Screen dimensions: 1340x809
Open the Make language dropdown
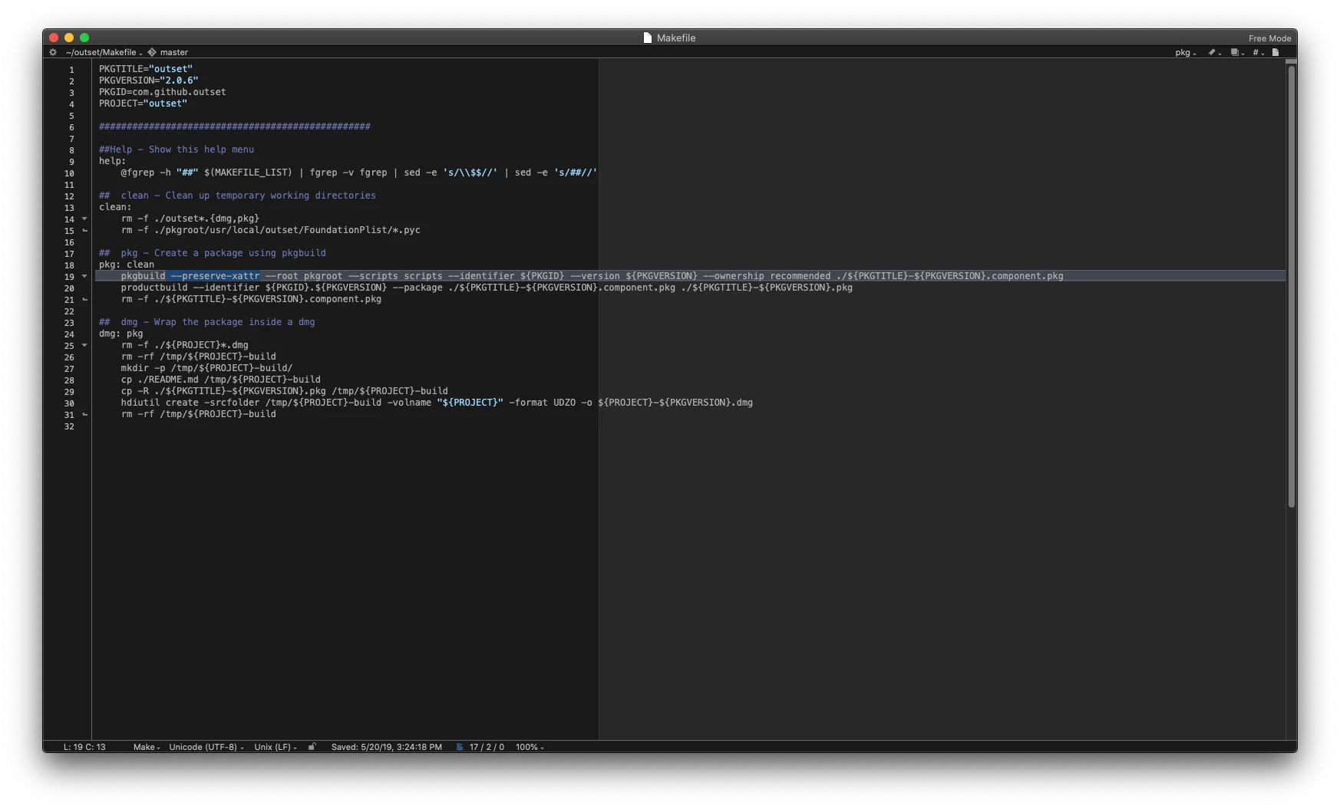click(147, 747)
